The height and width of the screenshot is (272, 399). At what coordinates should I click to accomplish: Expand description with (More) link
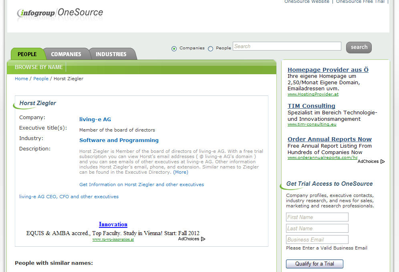tap(181, 172)
